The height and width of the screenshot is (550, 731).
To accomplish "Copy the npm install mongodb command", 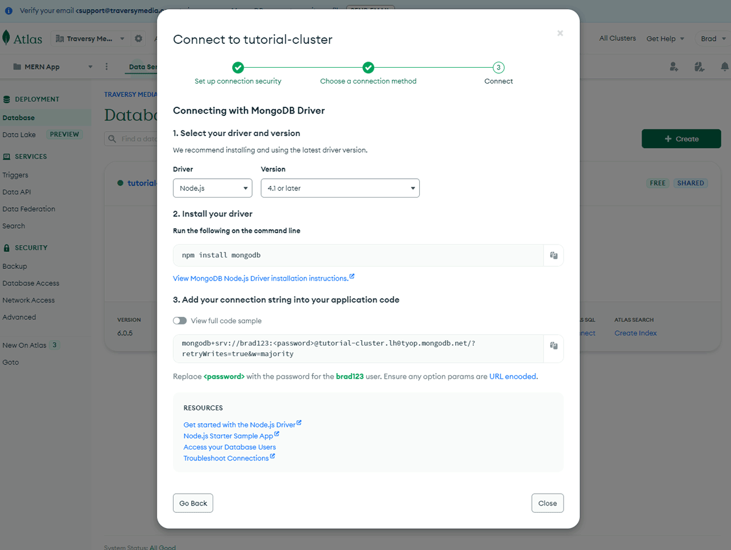I will point(554,255).
